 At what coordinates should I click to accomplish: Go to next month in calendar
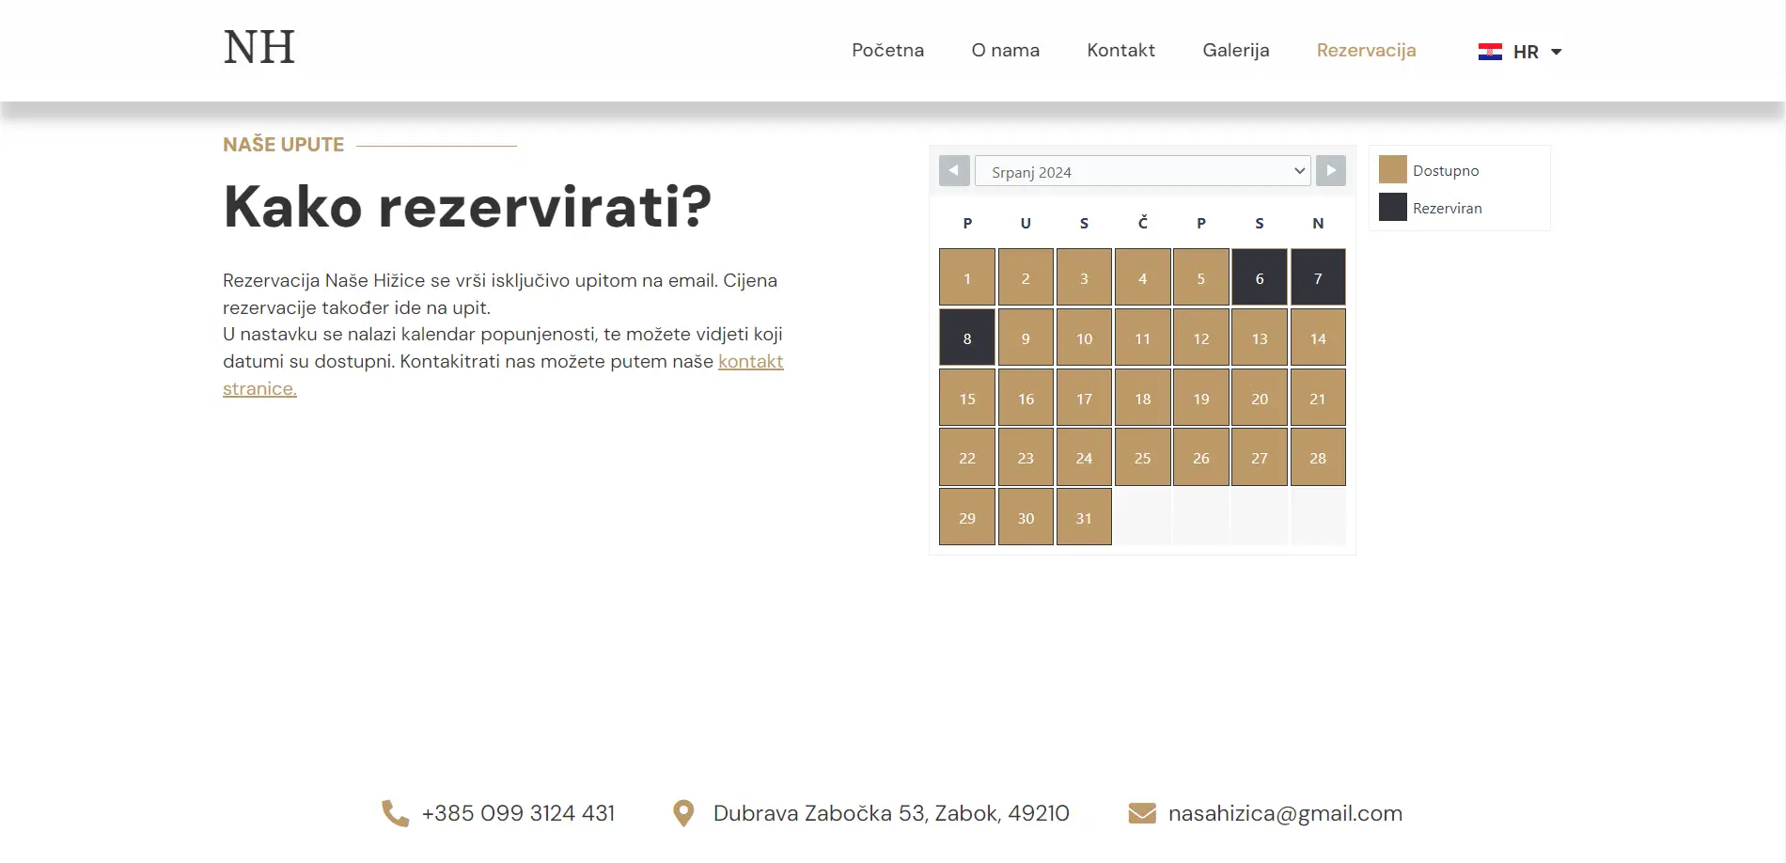(x=1330, y=171)
